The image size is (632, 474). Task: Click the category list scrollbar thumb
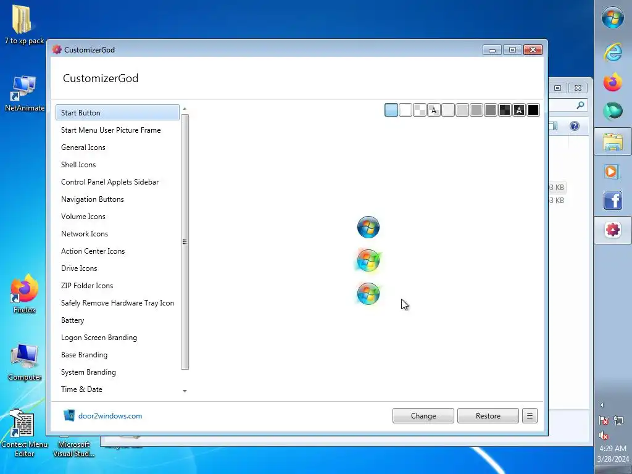185,242
